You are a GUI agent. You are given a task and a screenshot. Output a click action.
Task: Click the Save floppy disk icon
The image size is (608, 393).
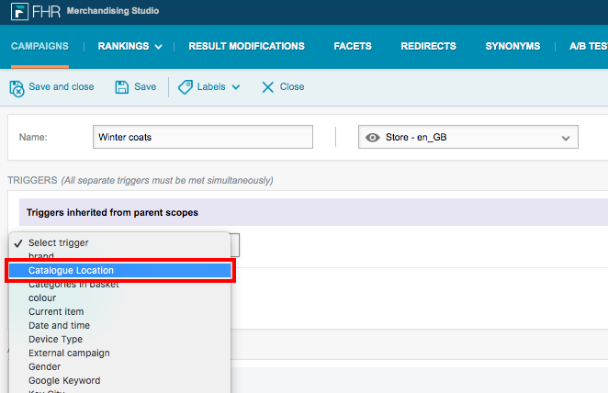pyautogui.click(x=122, y=87)
